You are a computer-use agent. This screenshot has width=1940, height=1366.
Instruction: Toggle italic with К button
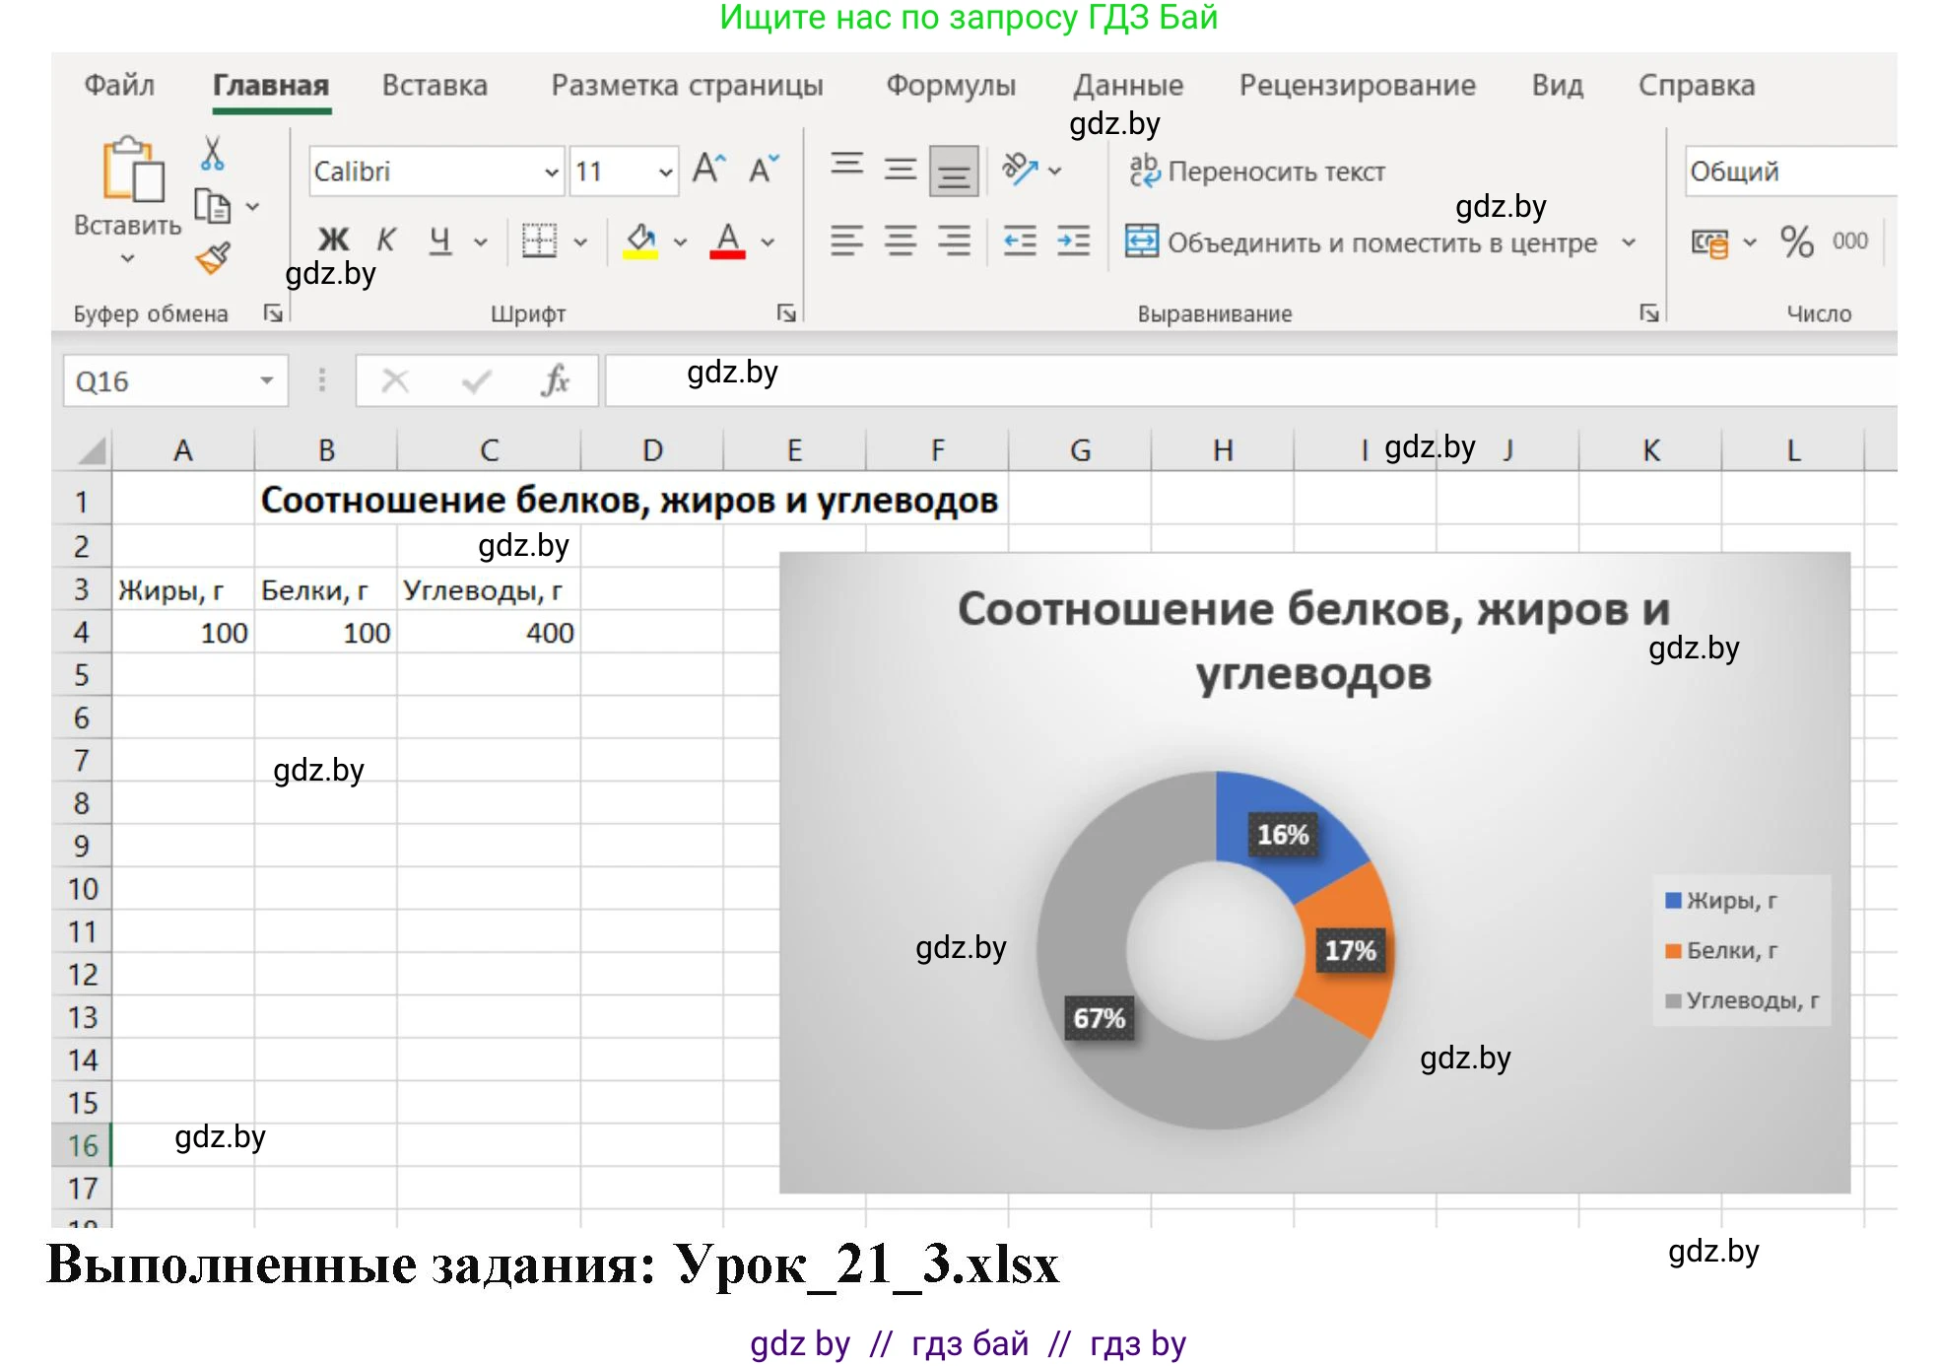coord(386,240)
